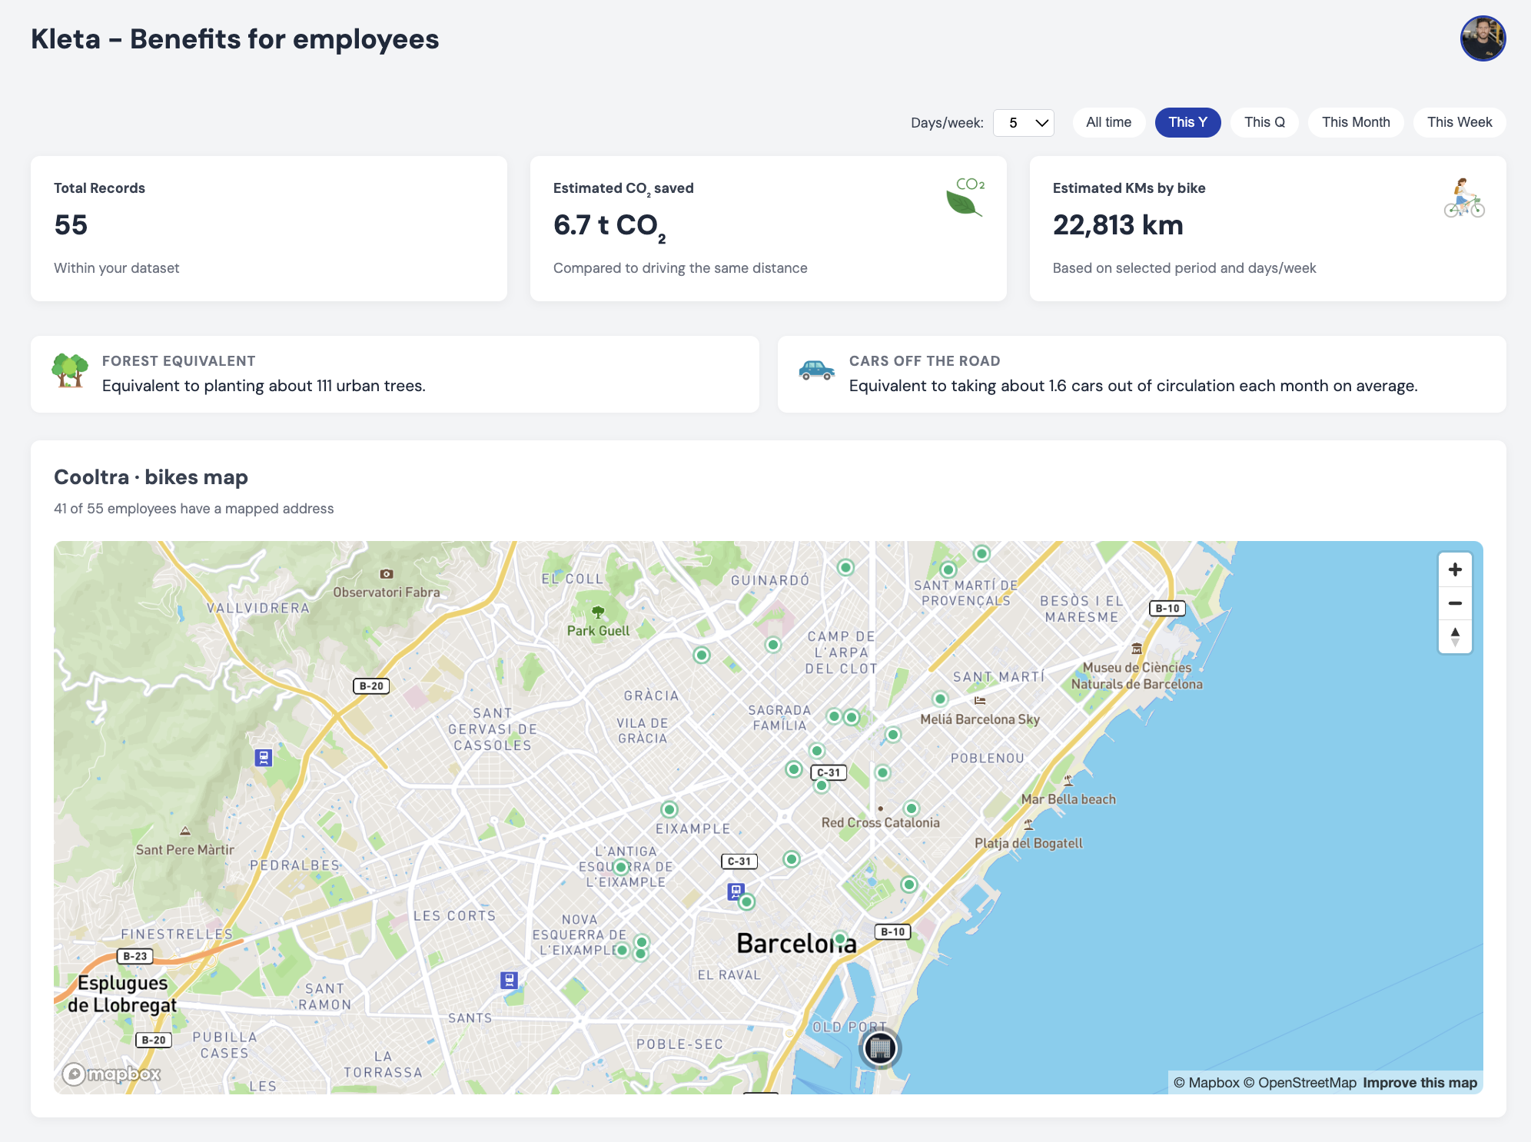Image resolution: width=1531 pixels, height=1142 pixels.
Task: Select the All time period filter
Action: click(1108, 122)
